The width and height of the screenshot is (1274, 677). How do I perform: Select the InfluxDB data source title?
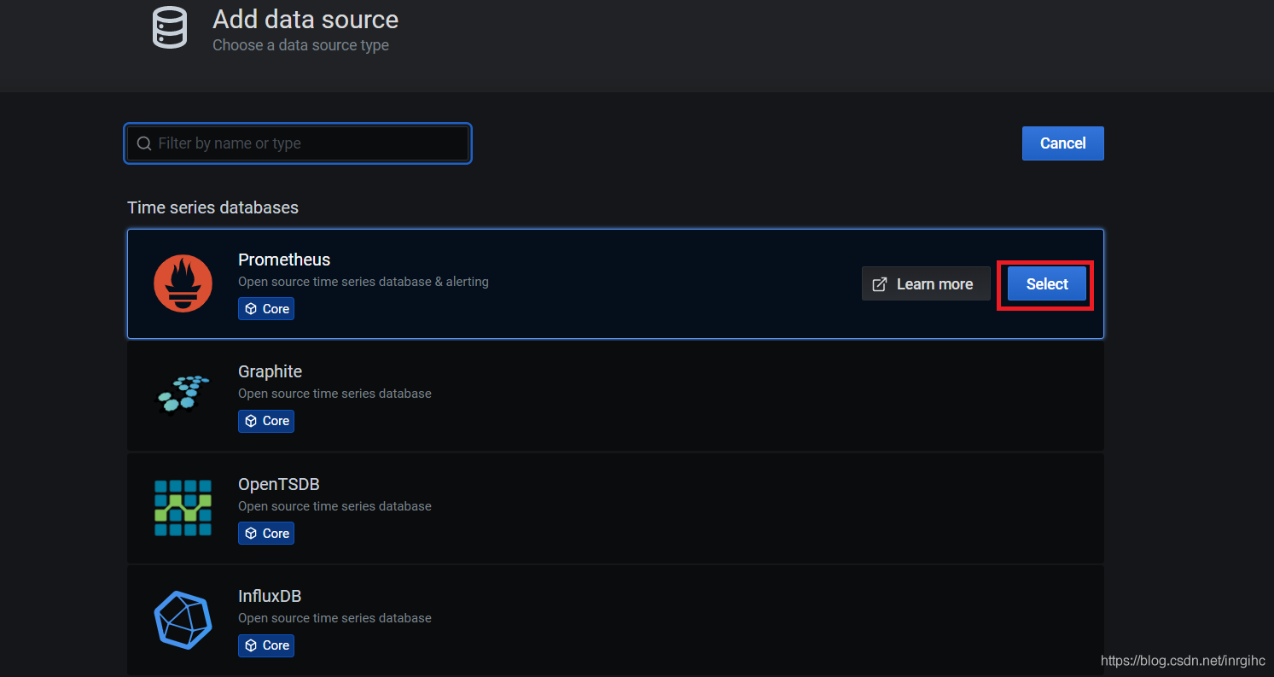pos(270,596)
